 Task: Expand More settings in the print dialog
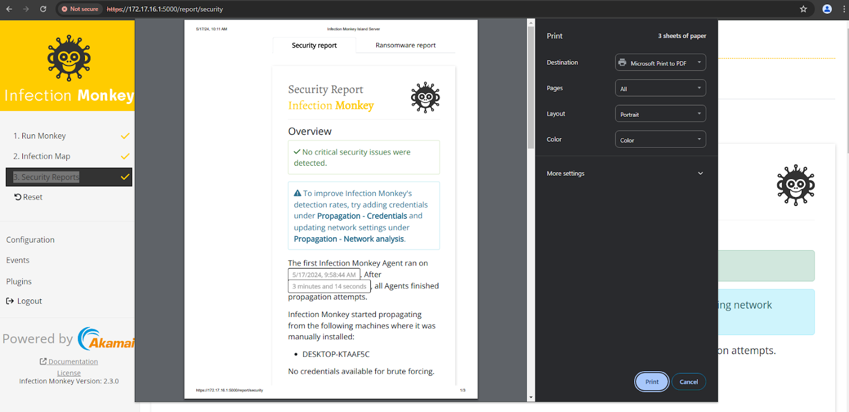[x=626, y=174]
